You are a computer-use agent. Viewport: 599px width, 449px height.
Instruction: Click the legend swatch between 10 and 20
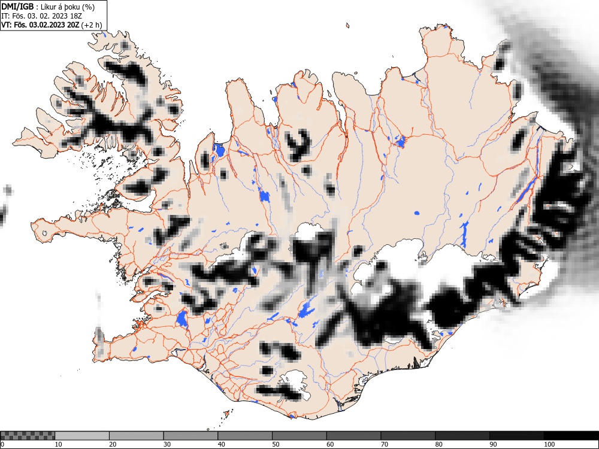tap(81, 436)
